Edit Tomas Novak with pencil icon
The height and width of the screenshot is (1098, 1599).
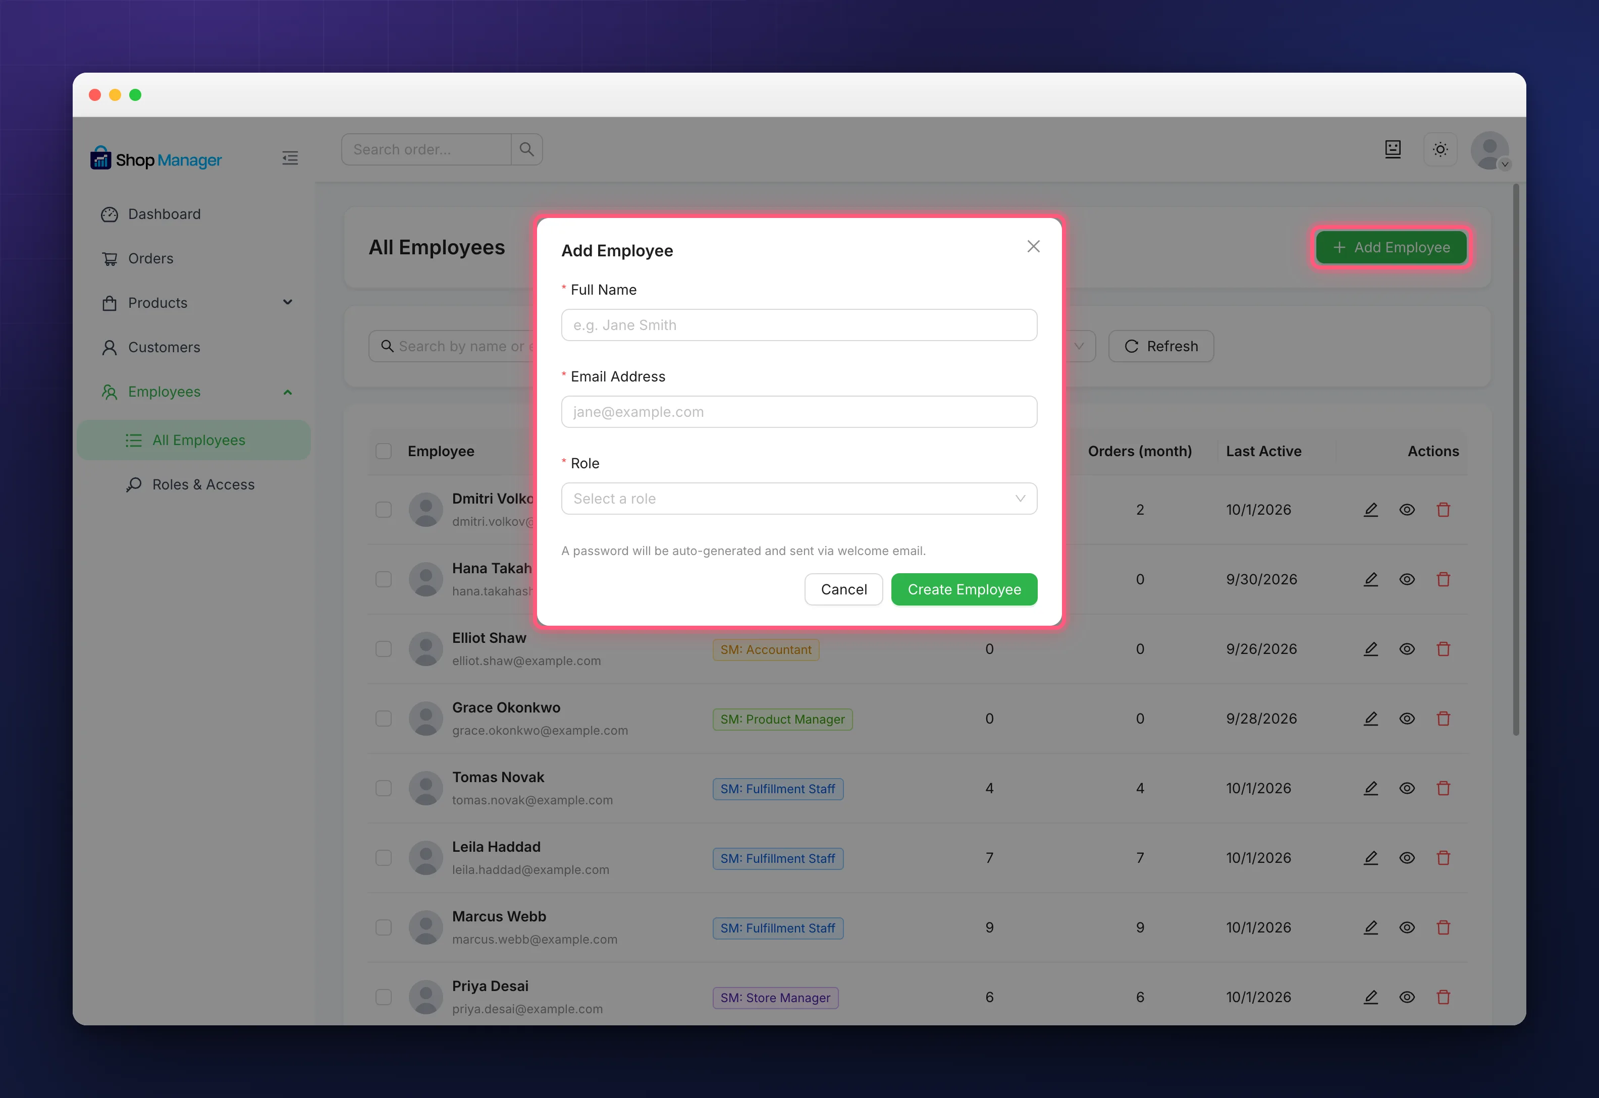[x=1370, y=788]
